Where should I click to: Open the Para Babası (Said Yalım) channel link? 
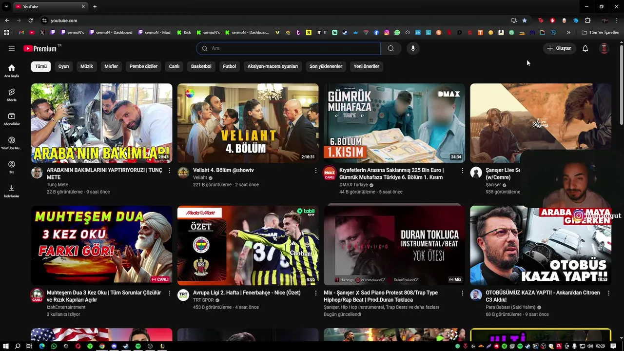[510, 307]
